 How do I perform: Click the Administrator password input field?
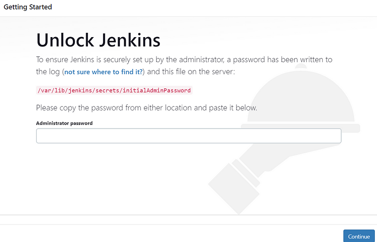[x=189, y=136]
